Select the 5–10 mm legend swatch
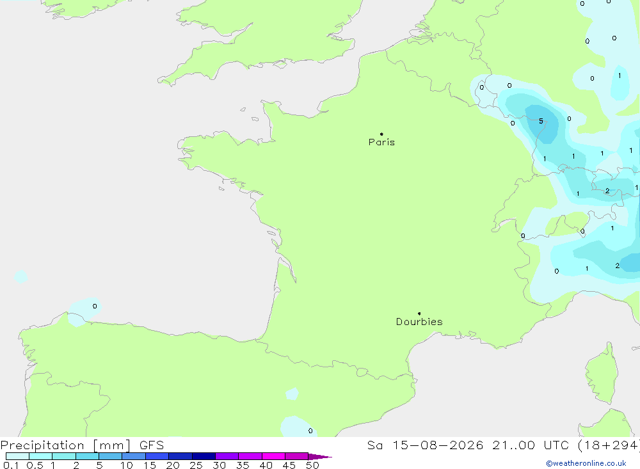Viewport: 640px width, 469px height. click(x=111, y=456)
